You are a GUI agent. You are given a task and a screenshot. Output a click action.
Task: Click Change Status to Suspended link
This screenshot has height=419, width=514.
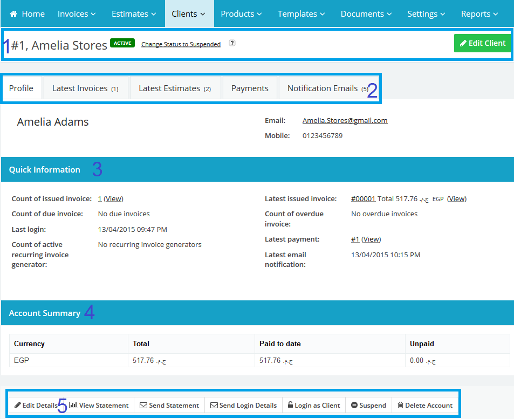tap(181, 44)
